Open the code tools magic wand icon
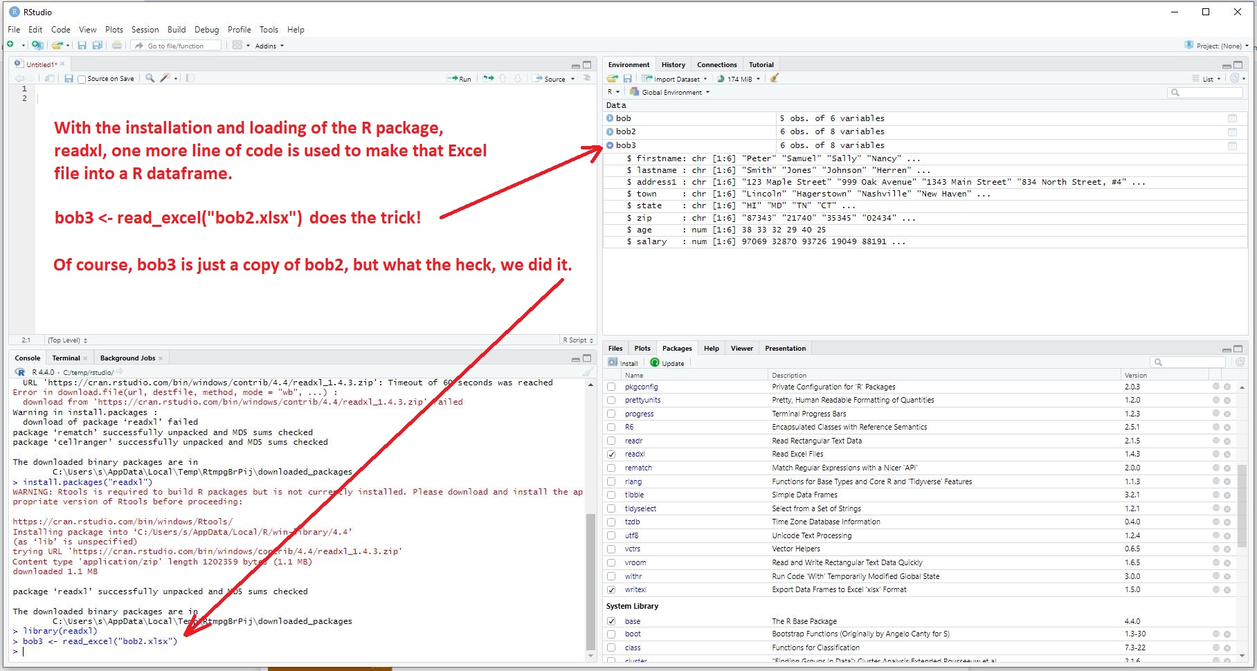 tap(165, 78)
